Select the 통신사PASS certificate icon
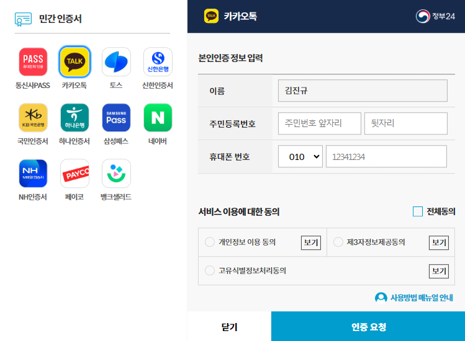This screenshot has height=341, width=465. [x=33, y=61]
